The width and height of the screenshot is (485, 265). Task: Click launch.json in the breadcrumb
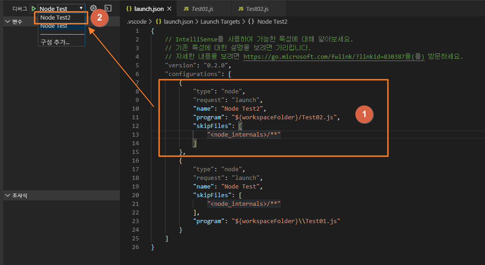178,21
